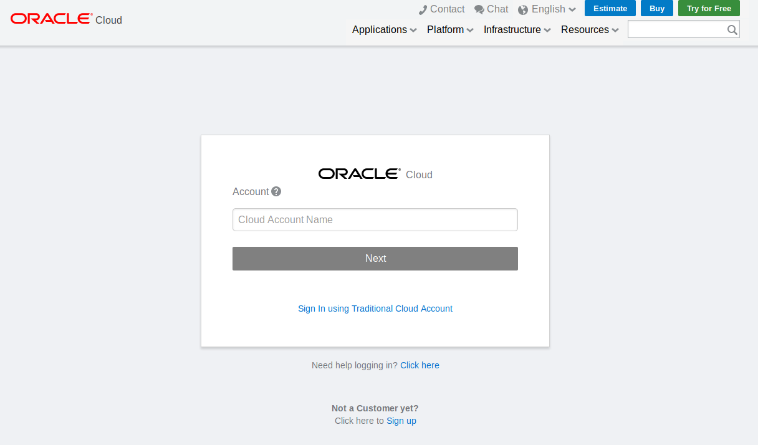
Task: Click the Estimate button
Action: point(610,8)
